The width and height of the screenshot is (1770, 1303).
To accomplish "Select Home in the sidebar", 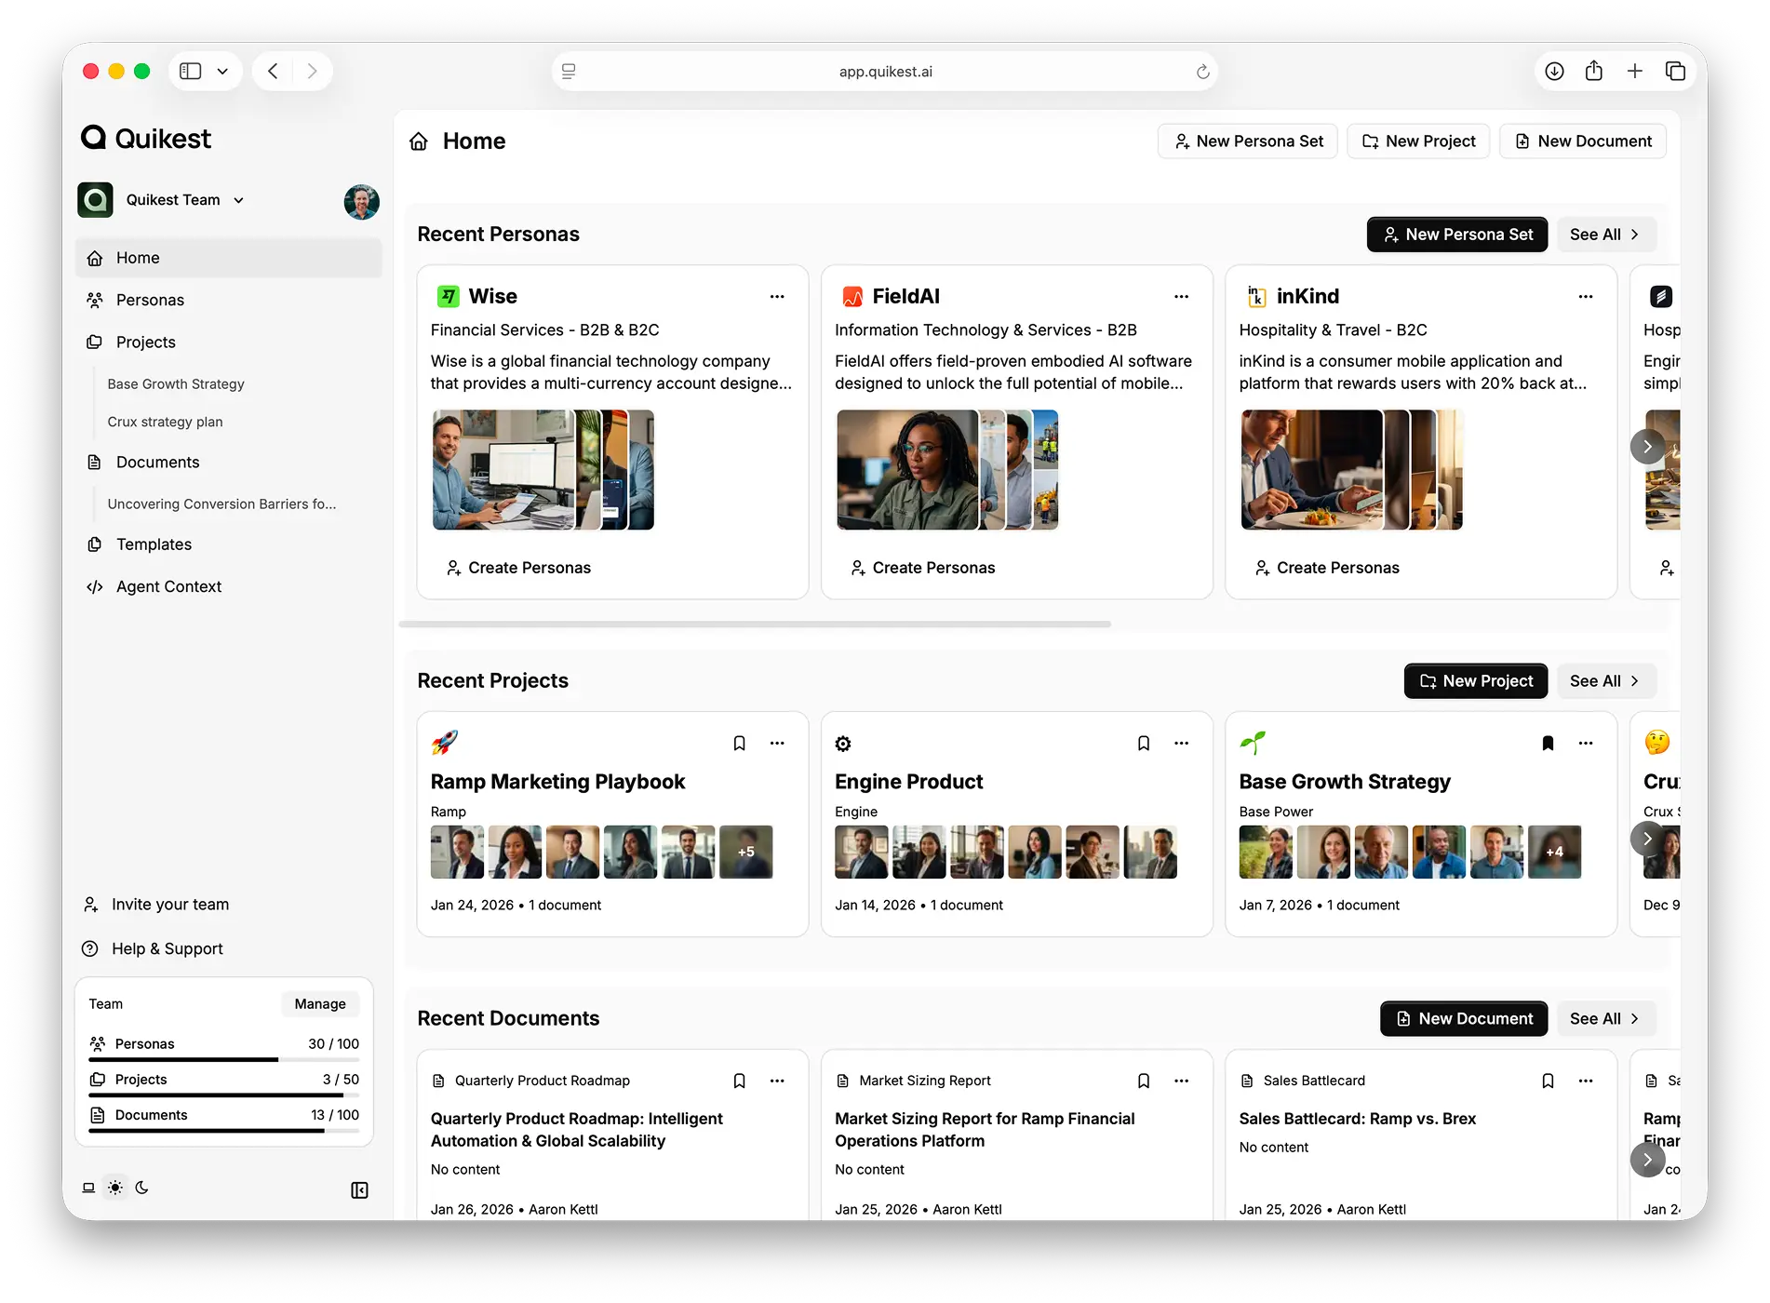I will click(228, 258).
